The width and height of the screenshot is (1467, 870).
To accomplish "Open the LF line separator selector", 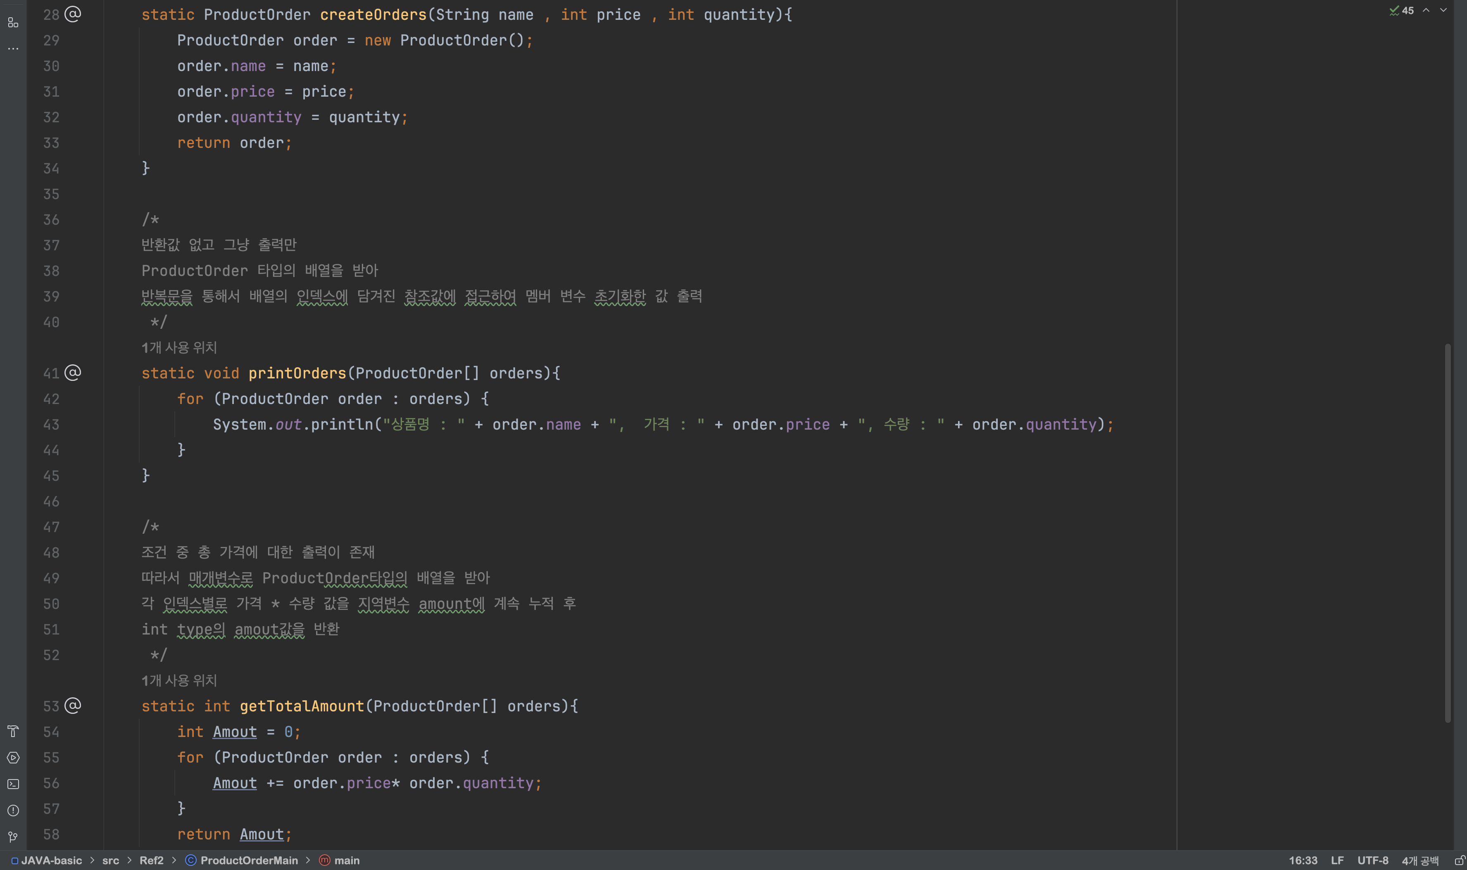I will pyautogui.click(x=1337, y=860).
